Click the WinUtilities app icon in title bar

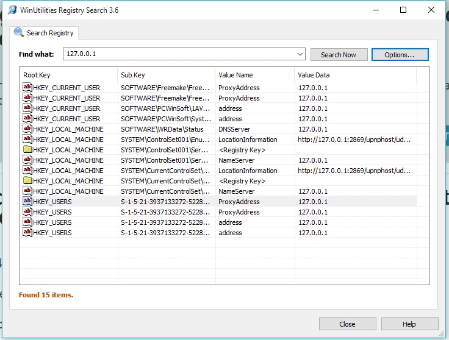12,10
